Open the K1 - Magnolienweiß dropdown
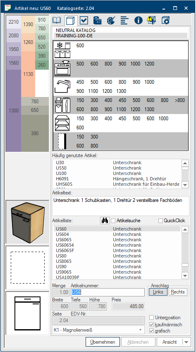 tap(98, 330)
